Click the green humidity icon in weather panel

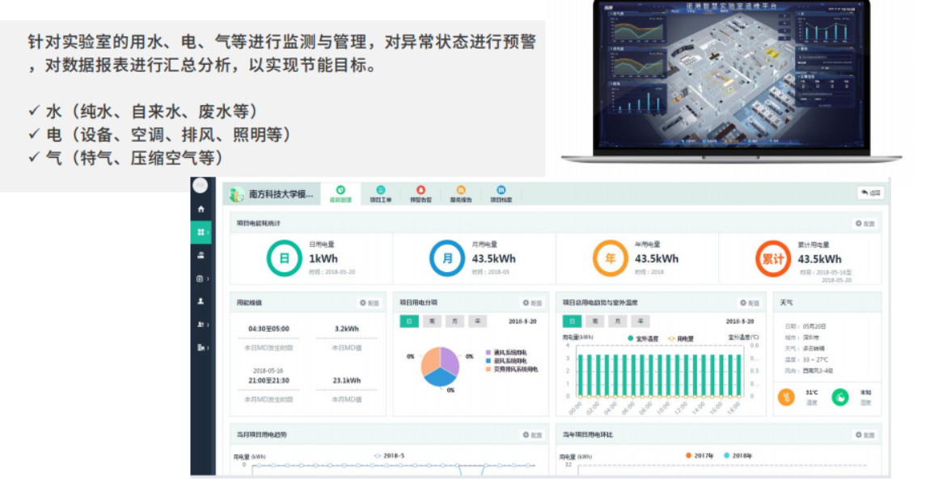click(840, 397)
